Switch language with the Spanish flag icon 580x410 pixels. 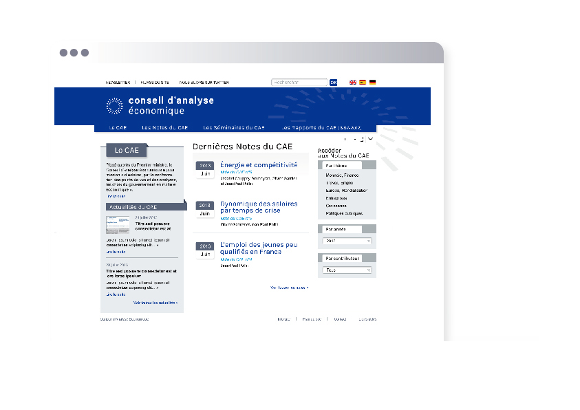[363, 83]
